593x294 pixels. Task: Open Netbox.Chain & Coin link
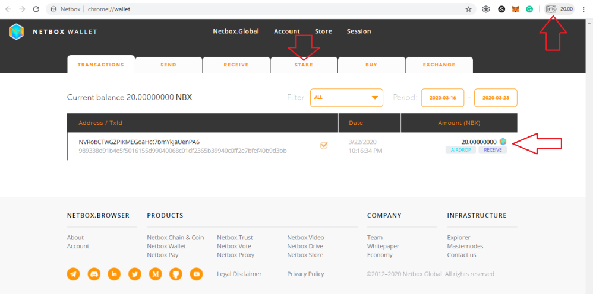175,237
